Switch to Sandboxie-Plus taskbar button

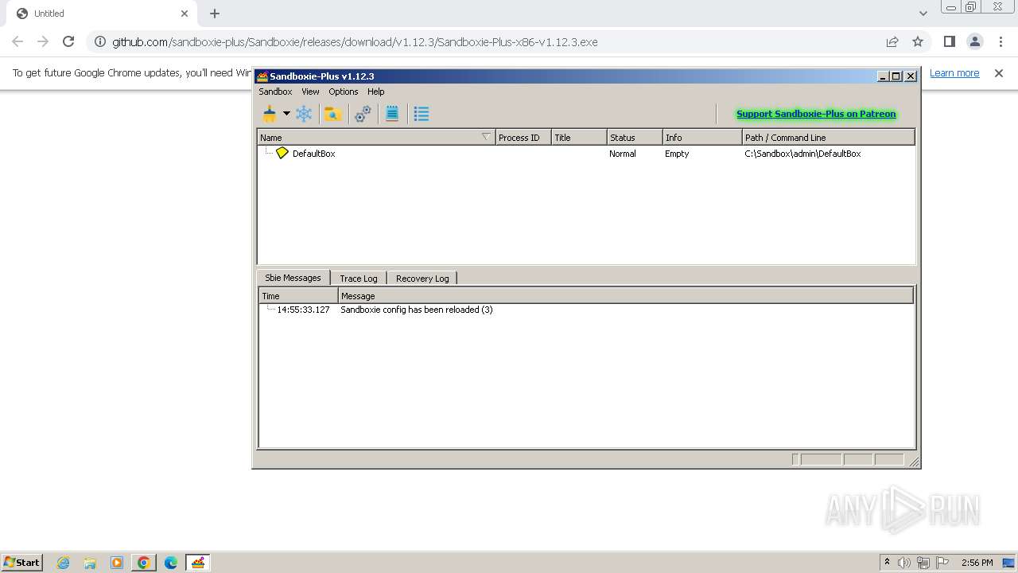pyautogui.click(x=198, y=563)
